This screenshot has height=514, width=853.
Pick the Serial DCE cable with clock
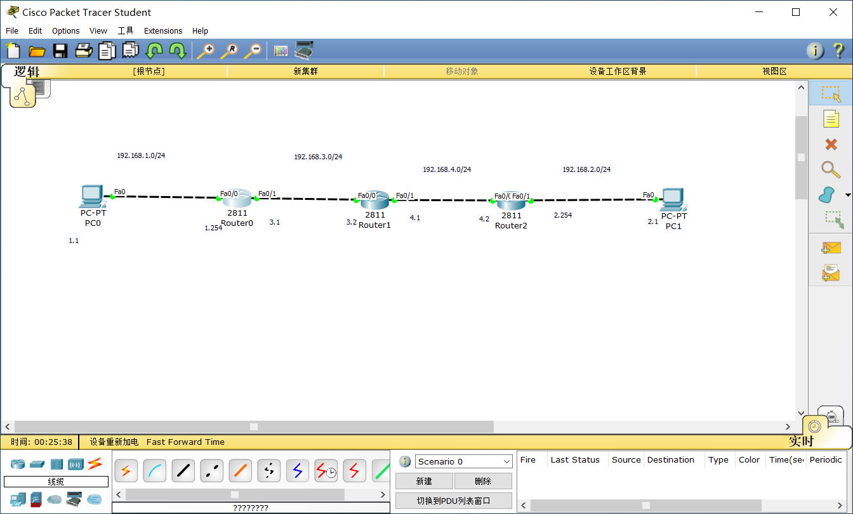tap(326, 471)
